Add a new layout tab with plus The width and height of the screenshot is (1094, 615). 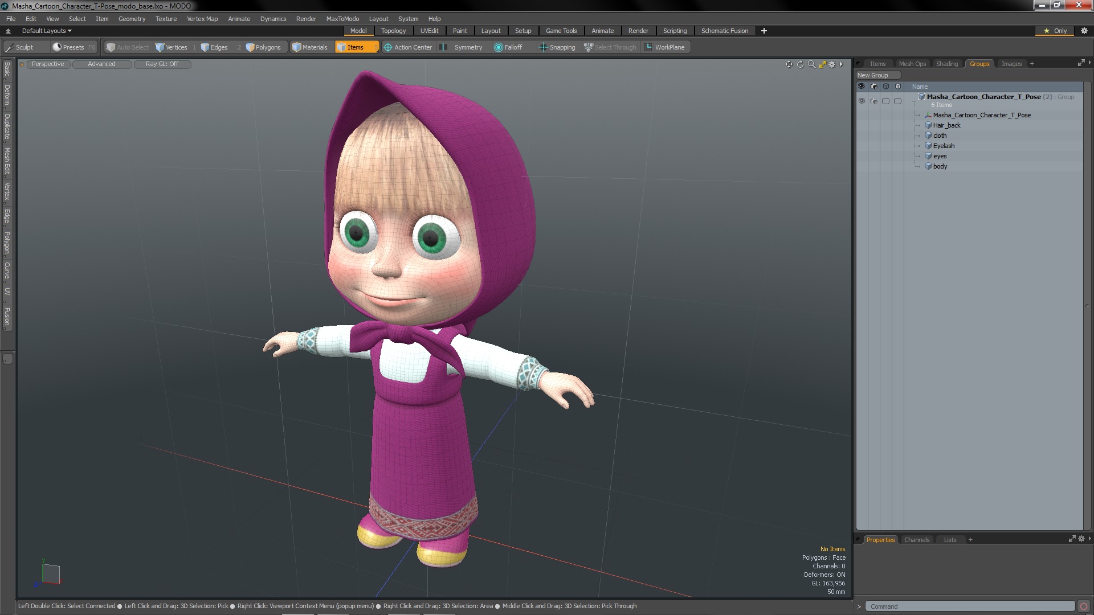764,31
